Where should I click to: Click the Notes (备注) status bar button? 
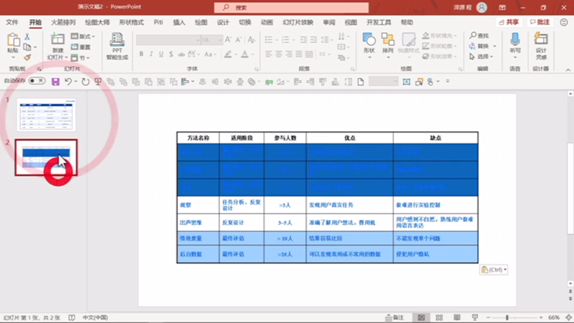point(395,317)
